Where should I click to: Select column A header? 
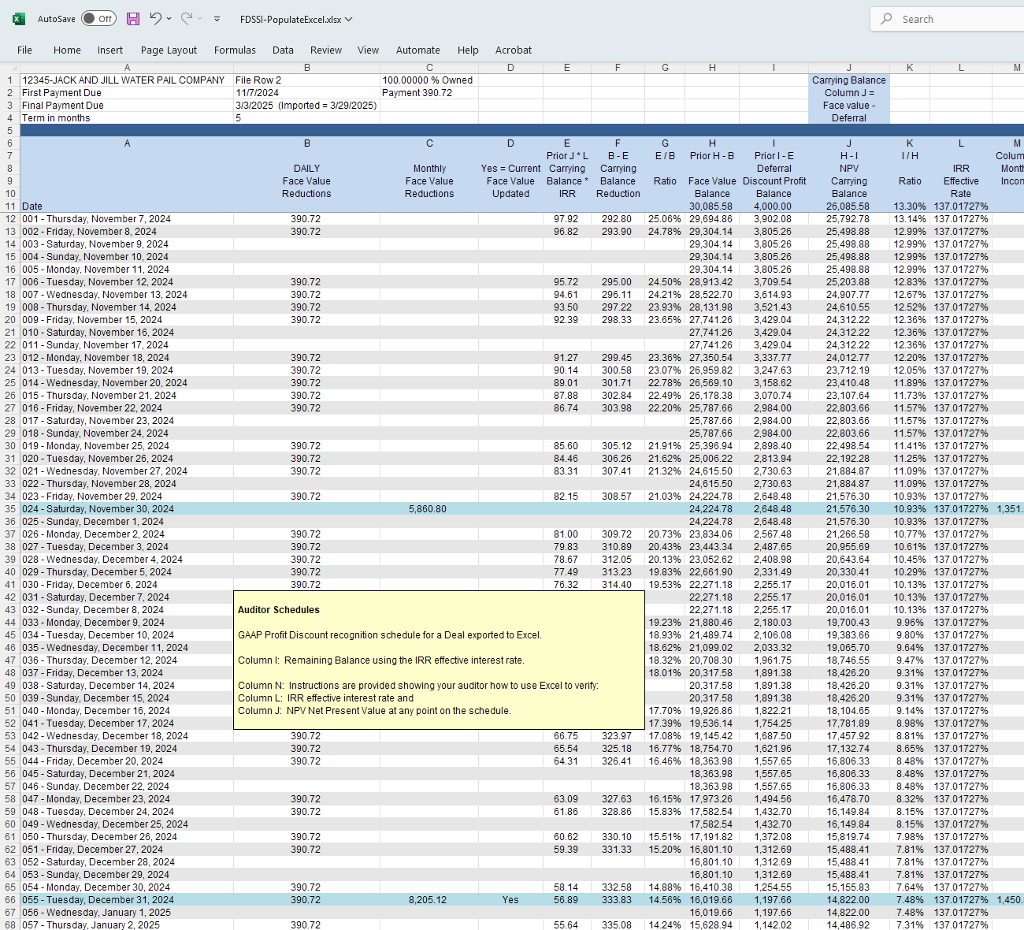(127, 68)
